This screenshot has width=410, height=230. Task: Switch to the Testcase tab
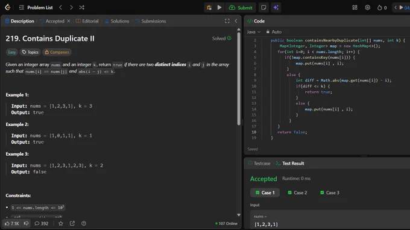click(259, 164)
